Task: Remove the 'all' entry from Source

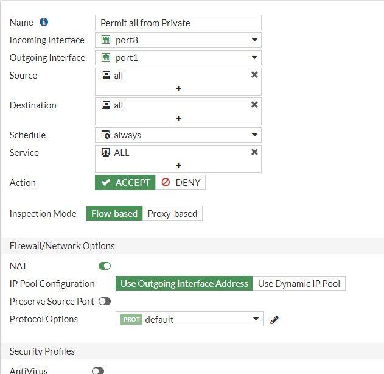Action: click(x=254, y=75)
